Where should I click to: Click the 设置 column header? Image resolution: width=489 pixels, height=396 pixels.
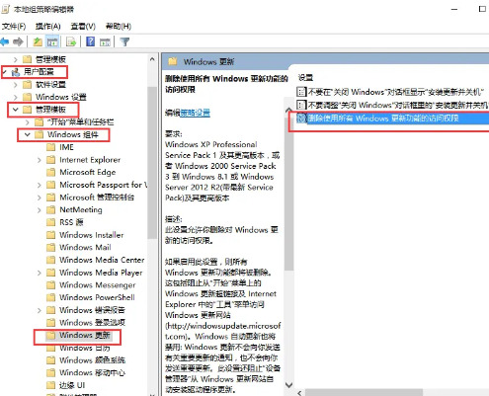(x=305, y=78)
